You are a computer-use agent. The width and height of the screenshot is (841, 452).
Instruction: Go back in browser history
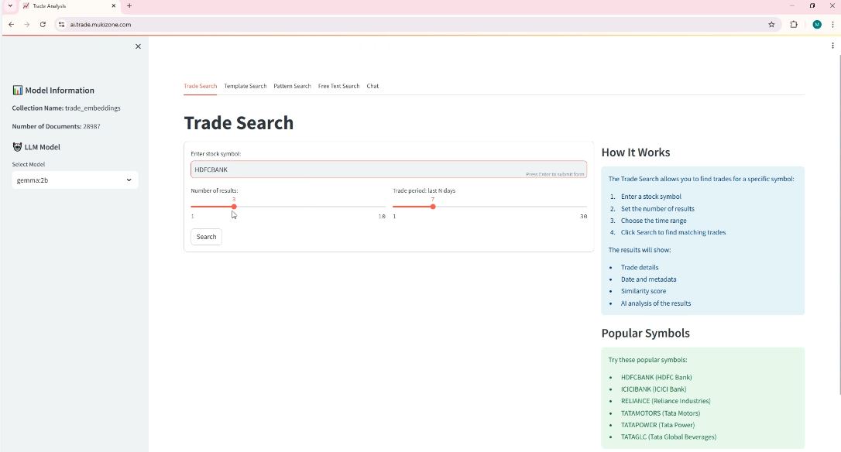pos(12,25)
